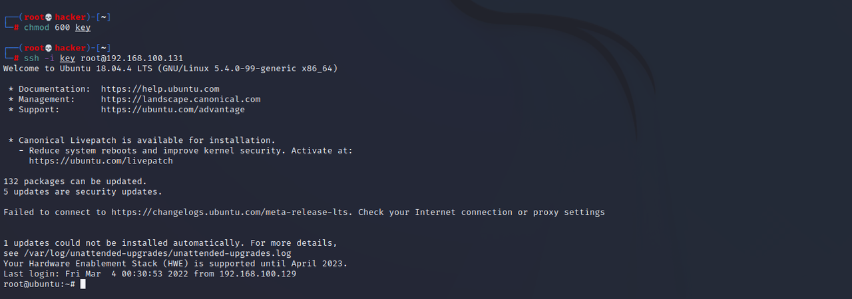The image size is (852, 299).
Task: Click the Canonical Livepatch availability notice
Action: 142,140
